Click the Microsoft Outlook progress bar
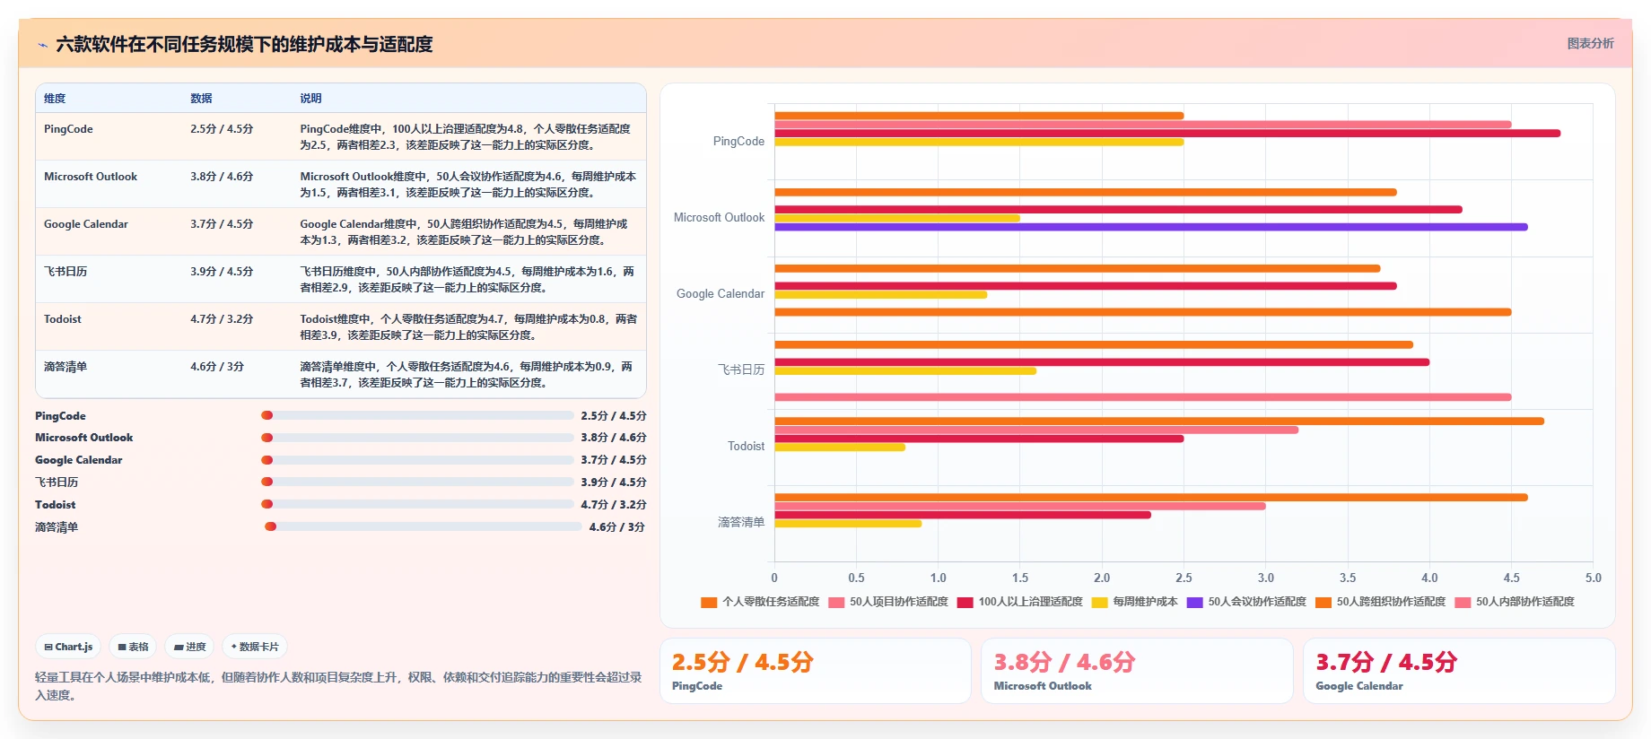This screenshot has width=1651, height=739. tap(417, 438)
